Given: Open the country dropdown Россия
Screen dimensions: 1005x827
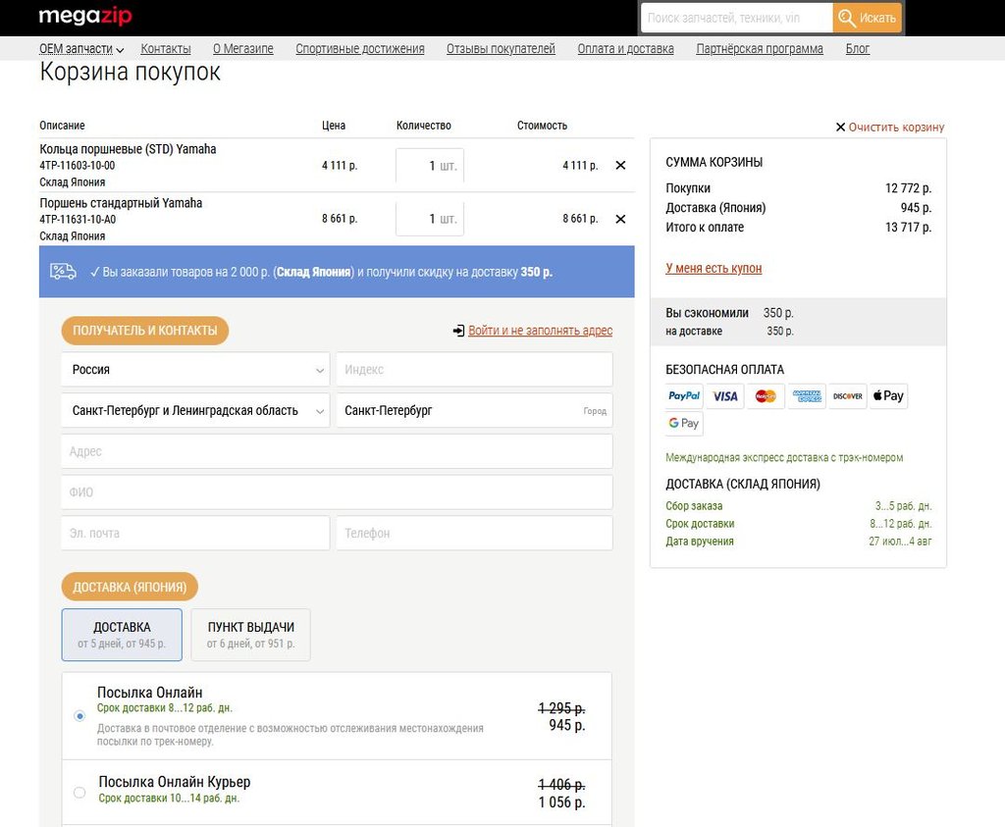Looking at the screenshot, I should click(x=195, y=370).
